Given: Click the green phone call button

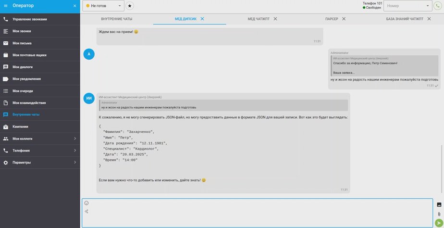Looking at the screenshot, I should click(x=438, y=6).
